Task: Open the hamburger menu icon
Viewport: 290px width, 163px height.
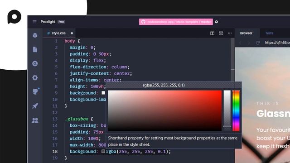Action: coord(34,22)
